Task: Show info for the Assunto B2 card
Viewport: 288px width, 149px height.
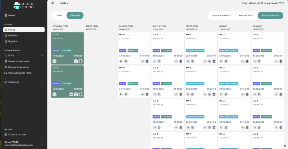Action: point(76,94)
